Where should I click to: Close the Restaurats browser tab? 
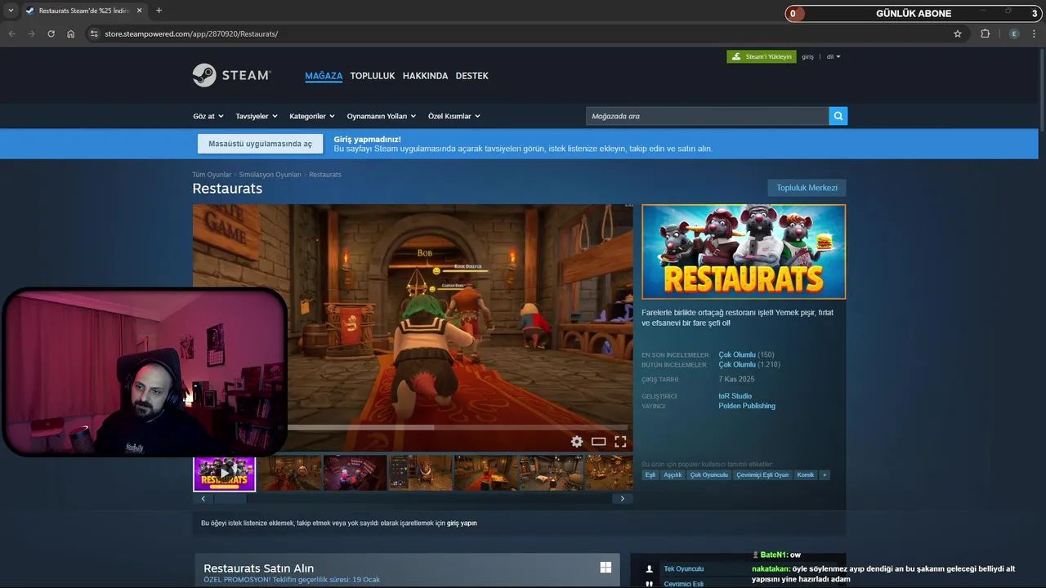click(139, 11)
